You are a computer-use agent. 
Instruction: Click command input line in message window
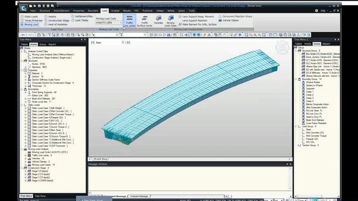190,193
